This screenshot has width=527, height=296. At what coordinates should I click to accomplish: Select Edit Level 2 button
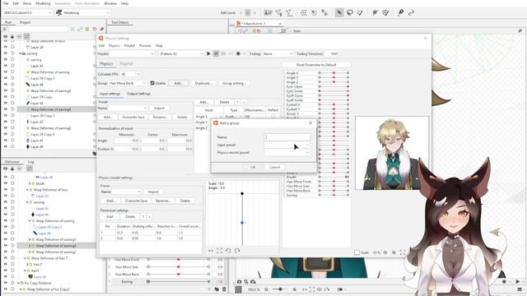point(248,13)
